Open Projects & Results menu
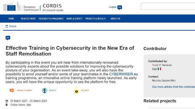 tap(95, 19)
